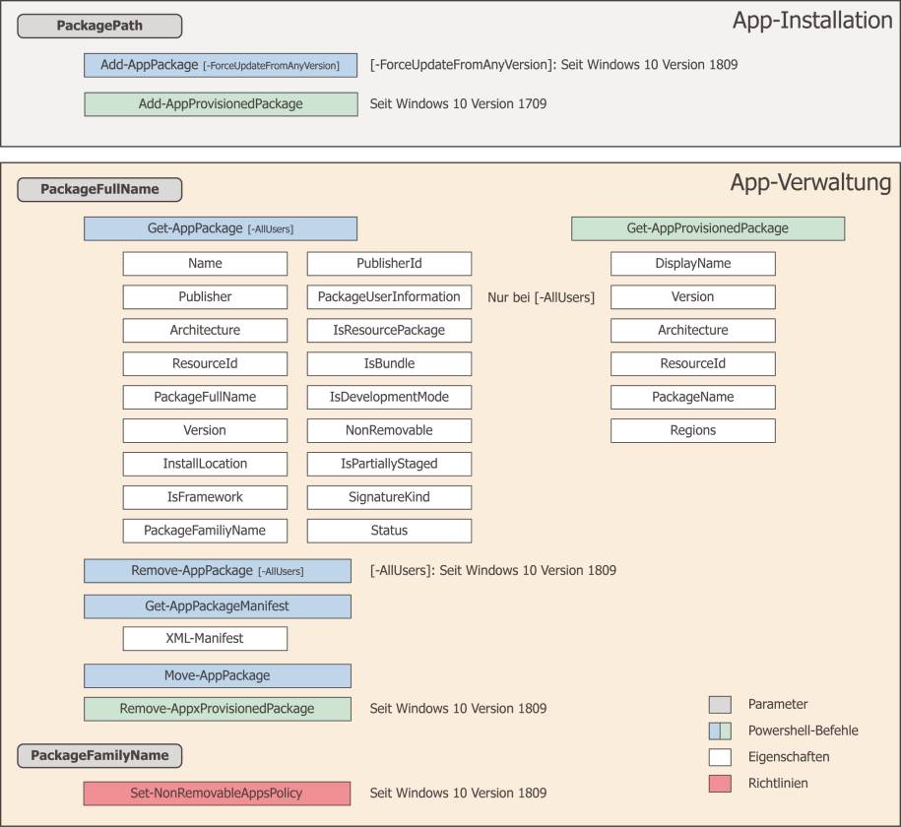Click the Parameter legend label
The height and width of the screenshot is (827, 901).
tap(778, 705)
